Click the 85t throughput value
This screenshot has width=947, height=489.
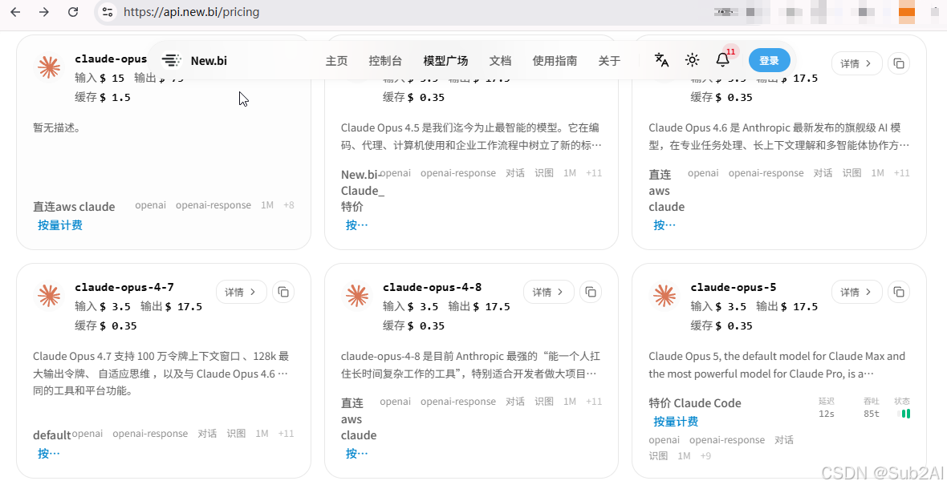click(872, 414)
